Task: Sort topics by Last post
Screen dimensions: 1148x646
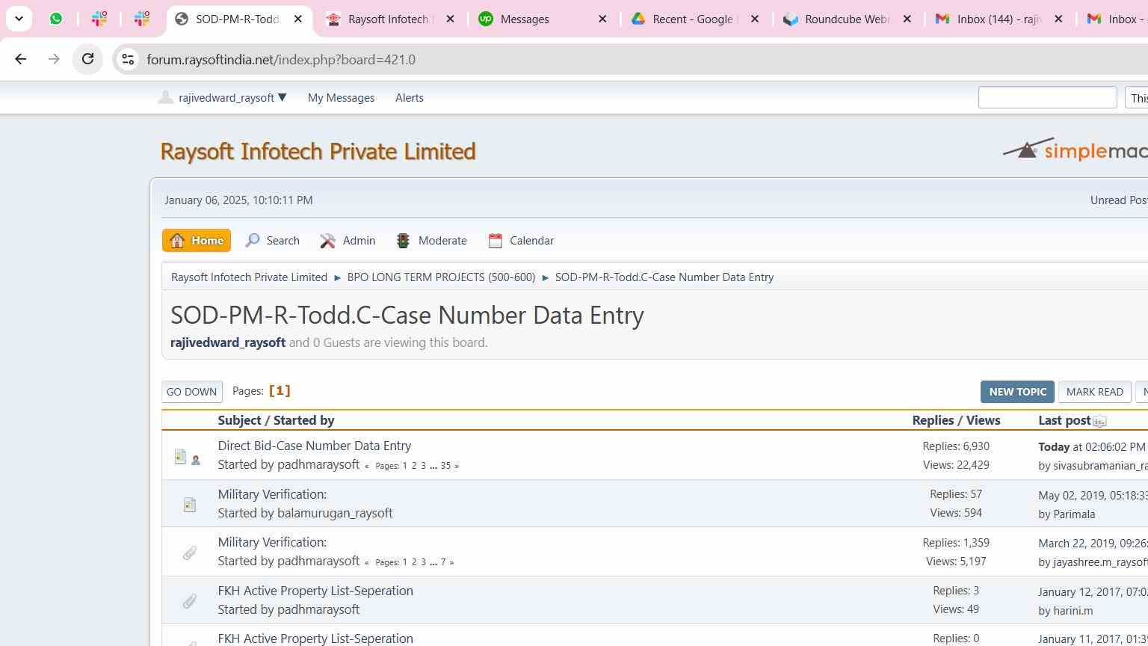Action: tap(1064, 420)
